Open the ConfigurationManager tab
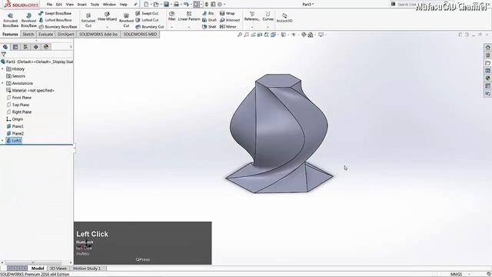 click(25, 47)
